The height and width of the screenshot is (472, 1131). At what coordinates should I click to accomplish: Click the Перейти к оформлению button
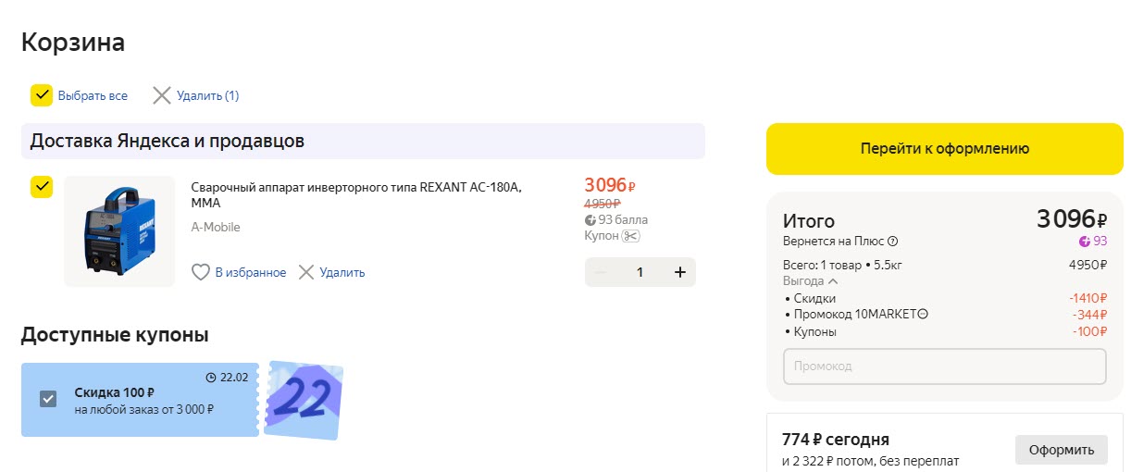point(944,148)
